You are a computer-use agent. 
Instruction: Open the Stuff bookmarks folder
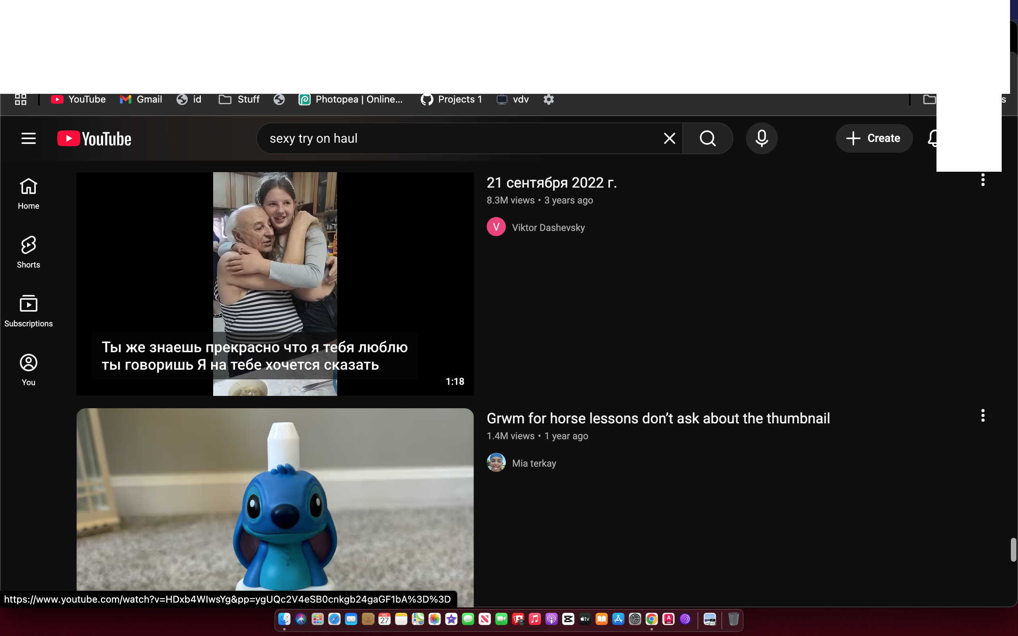click(239, 99)
